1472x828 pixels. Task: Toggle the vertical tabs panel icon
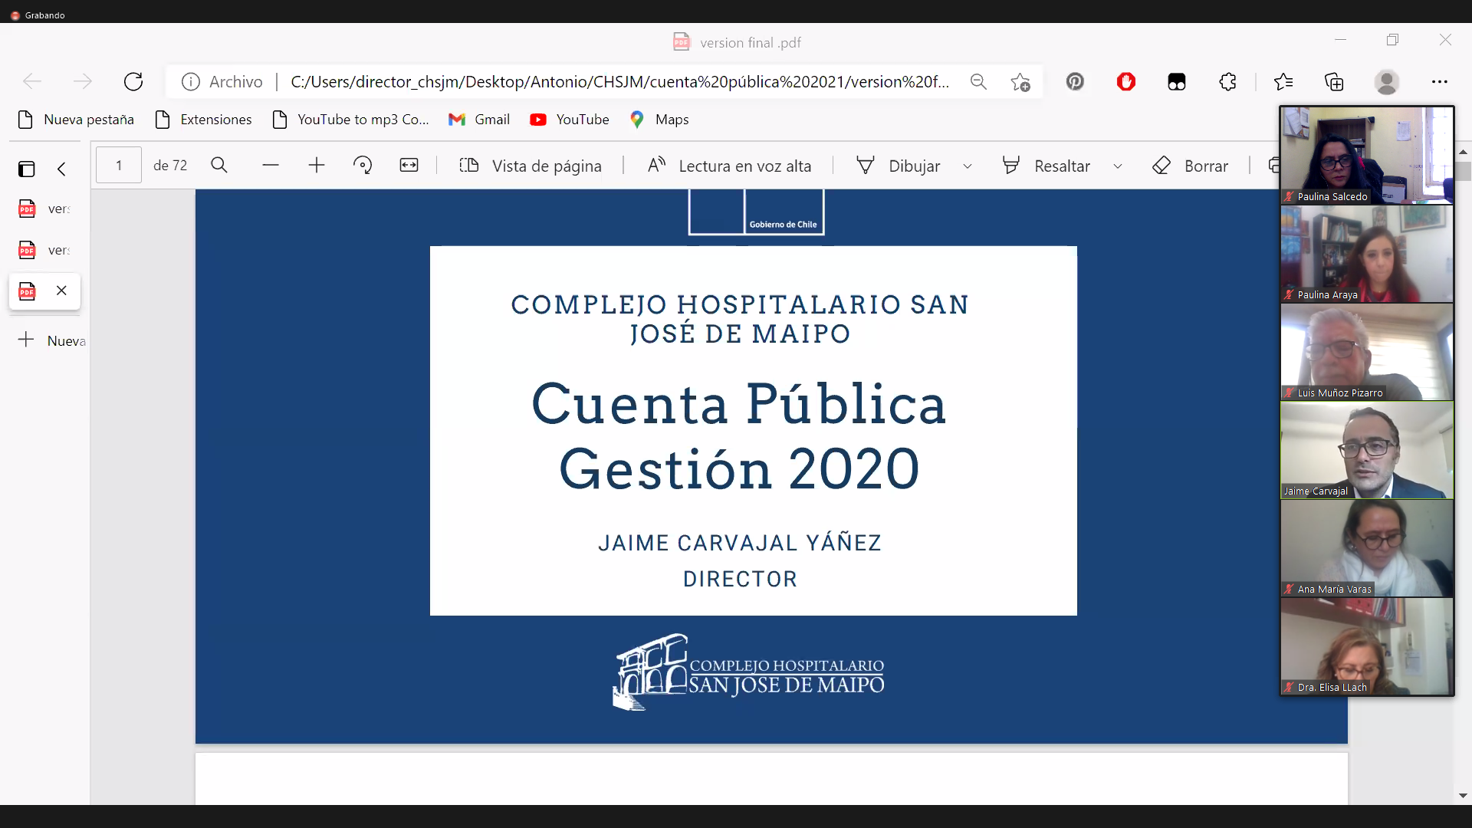click(x=27, y=169)
